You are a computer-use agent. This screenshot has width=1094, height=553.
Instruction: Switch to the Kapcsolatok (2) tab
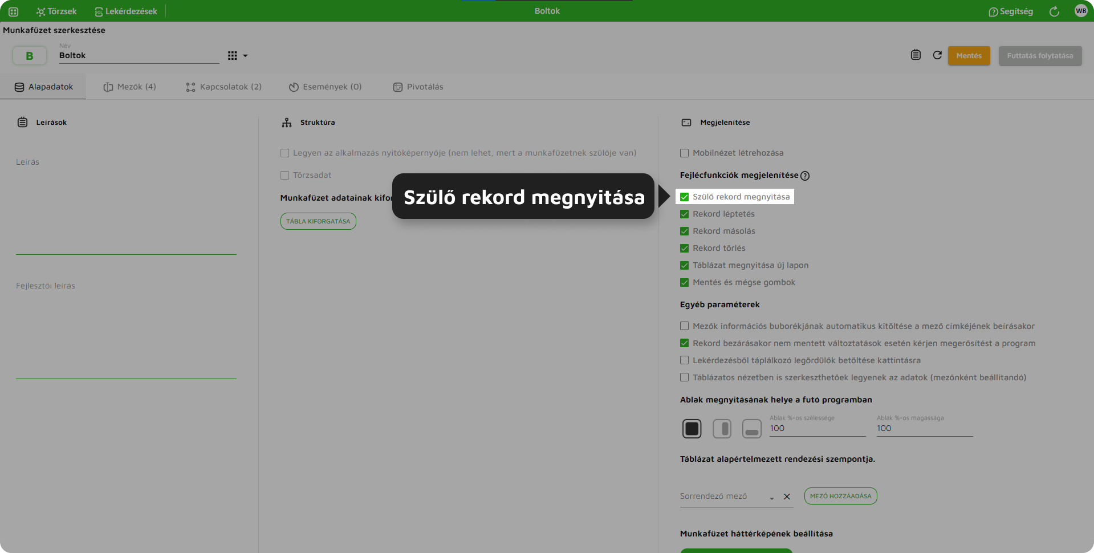coord(223,87)
